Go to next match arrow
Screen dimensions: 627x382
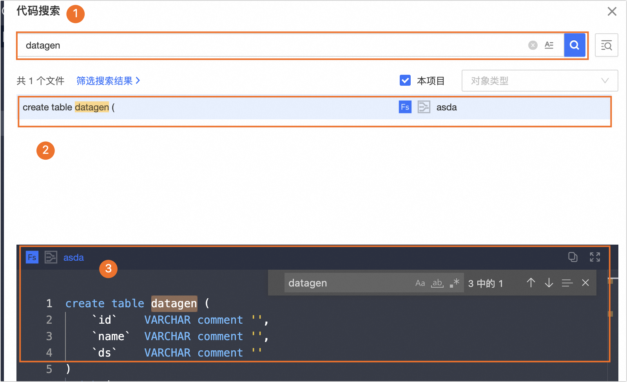click(x=549, y=283)
